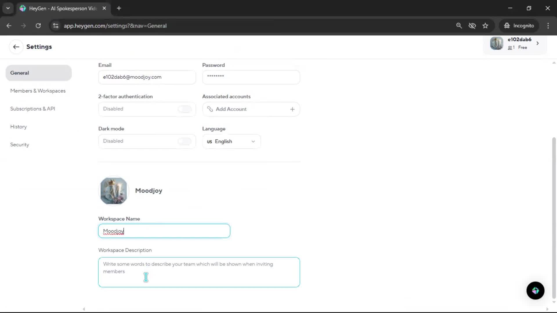Screen dimensions: 557x313
Task: Click the third-party cookies blocked eye icon
Action: (472, 26)
